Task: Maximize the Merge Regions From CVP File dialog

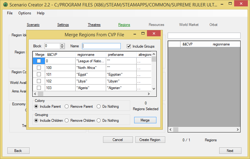Action: (143, 33)
